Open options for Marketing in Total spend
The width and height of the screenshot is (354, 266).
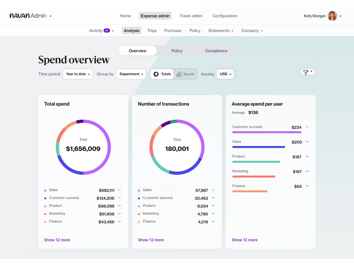click(x=119, y=214)
